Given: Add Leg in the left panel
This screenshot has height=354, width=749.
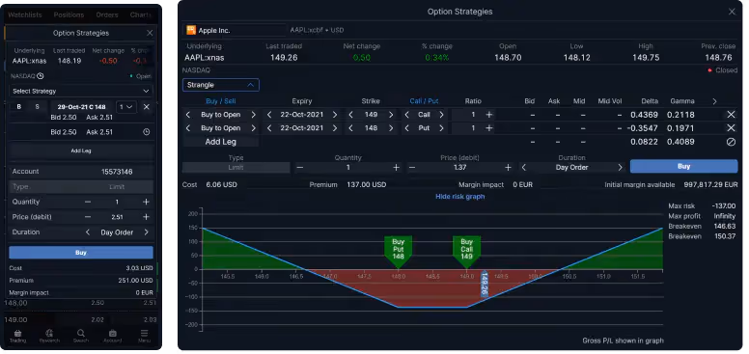Looking at the screenshot, I should (x=81, y=150).
